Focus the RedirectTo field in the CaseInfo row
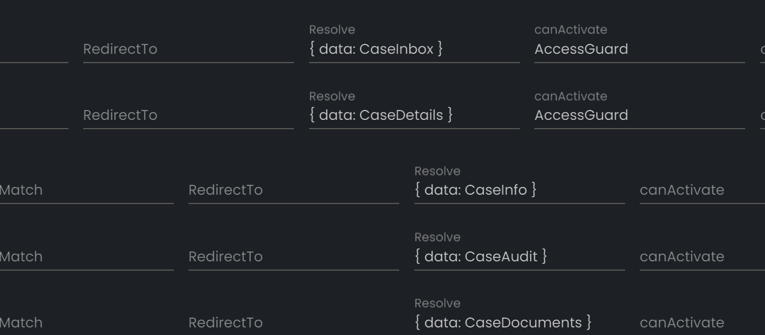This screenshot has height=335, width=765. [x=294, y=191]
